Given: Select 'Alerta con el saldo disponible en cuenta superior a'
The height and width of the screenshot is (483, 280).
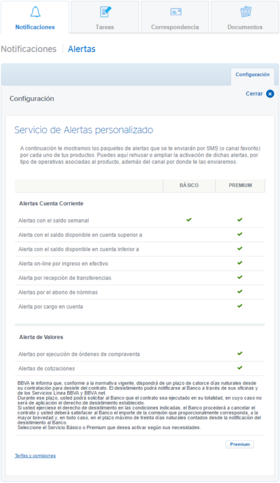Looking at the screenshot, I should 80,235.
